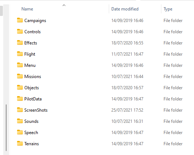The image size is (194, 155).
Task: Click the Objects folder icon
Action: click(20, 87)
